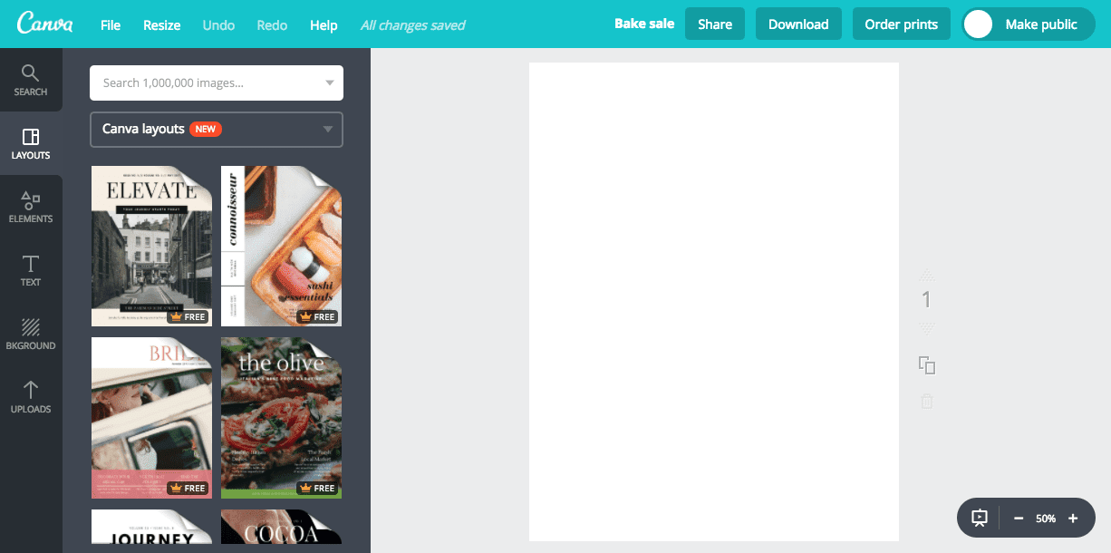Click the Share button
Image resolution: width=1111 pixels, height=553 pixels.
[x=714, y=24]
